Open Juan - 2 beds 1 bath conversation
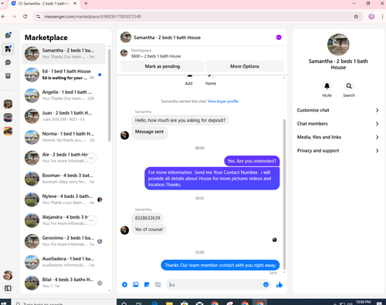 (x=63, y=116)
